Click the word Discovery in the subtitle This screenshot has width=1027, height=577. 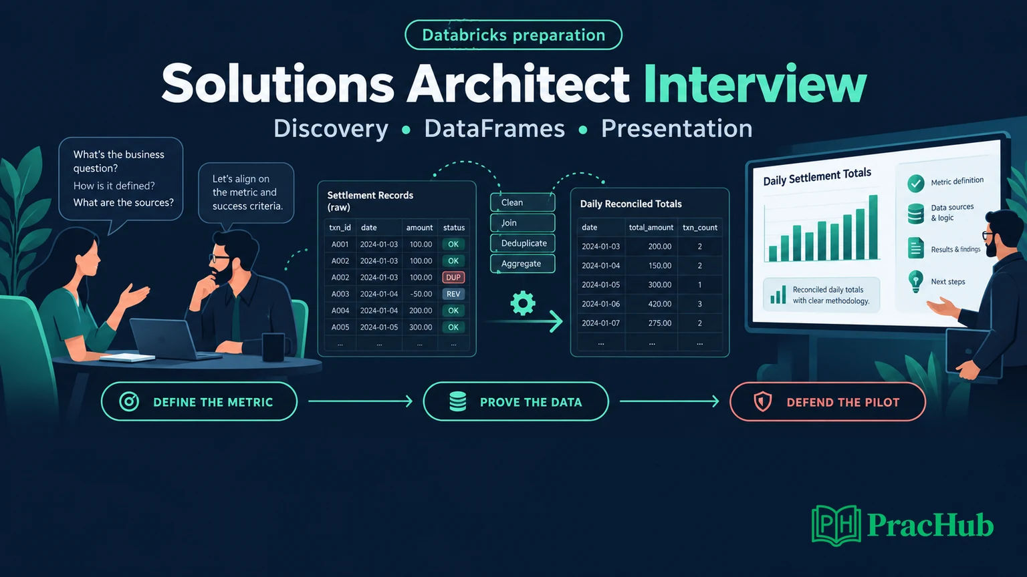coord(331,128)
